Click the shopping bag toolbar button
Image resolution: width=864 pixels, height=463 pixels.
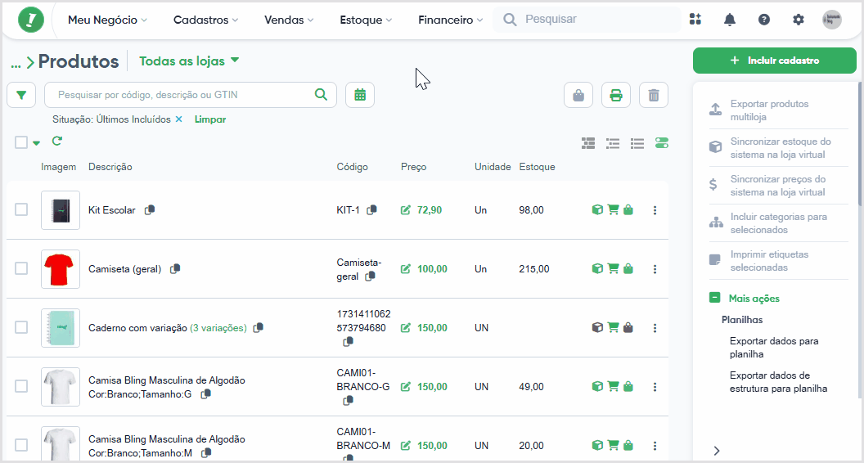click(578, 96)
